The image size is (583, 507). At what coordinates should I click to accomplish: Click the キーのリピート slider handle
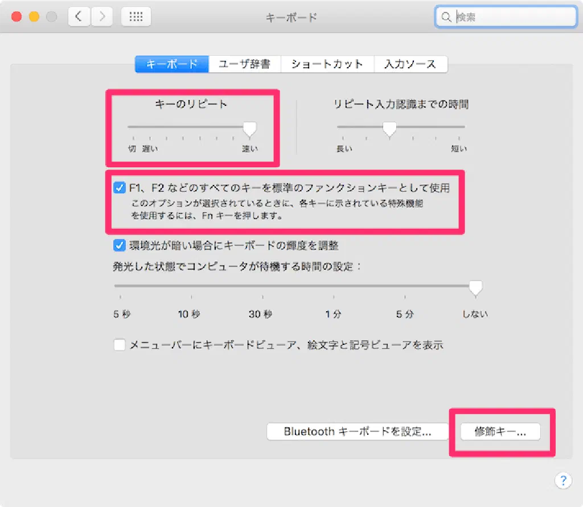click(x=249, y=129)
